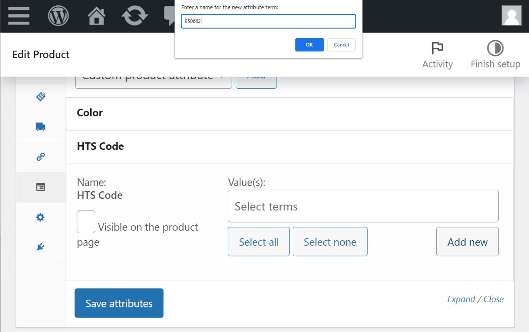Open Advanced settings via the gear icon

(x=40, y=217)
